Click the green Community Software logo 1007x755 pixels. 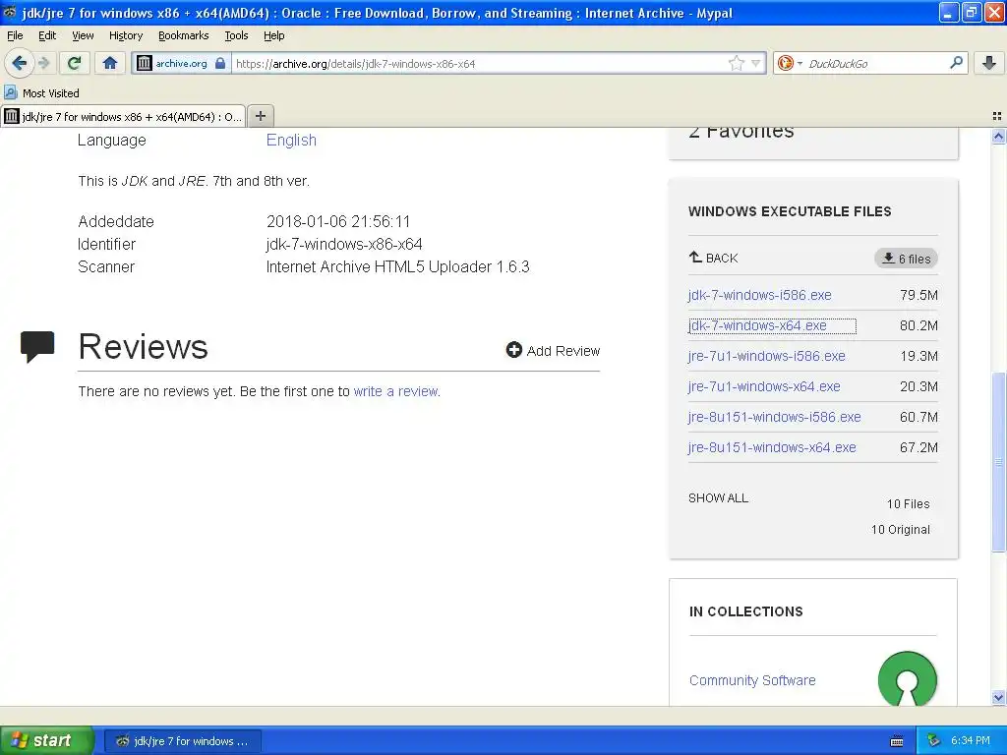[907, 678]
